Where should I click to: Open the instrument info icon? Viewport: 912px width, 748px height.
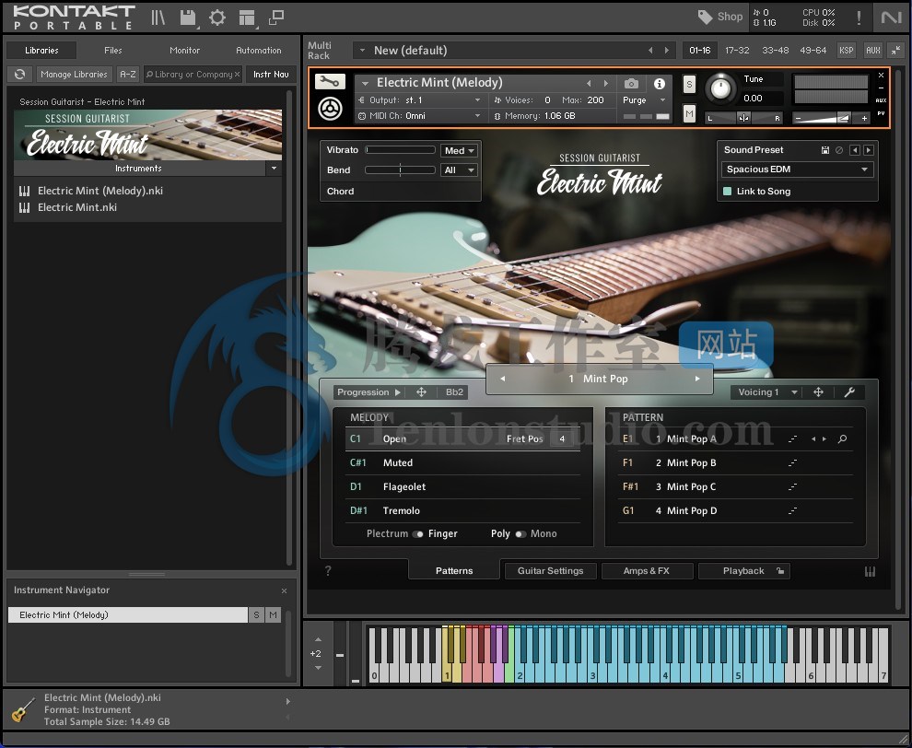point(659,84)
